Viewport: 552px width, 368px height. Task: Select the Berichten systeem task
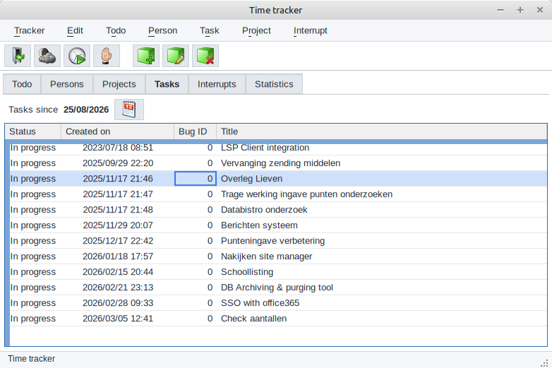coord(259,225)
